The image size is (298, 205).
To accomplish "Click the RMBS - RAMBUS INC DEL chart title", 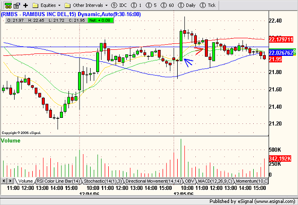I will pos(71,14).
